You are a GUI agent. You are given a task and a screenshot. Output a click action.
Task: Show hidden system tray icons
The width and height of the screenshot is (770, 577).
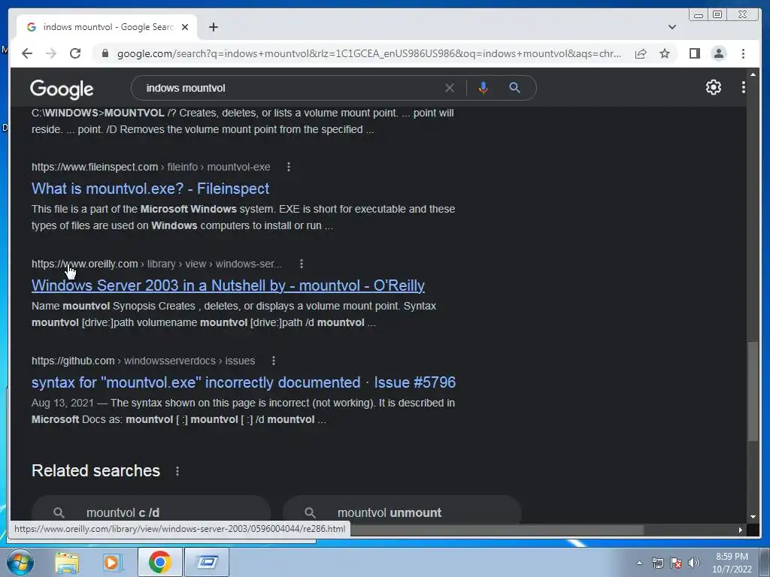[x=639, y=563]
